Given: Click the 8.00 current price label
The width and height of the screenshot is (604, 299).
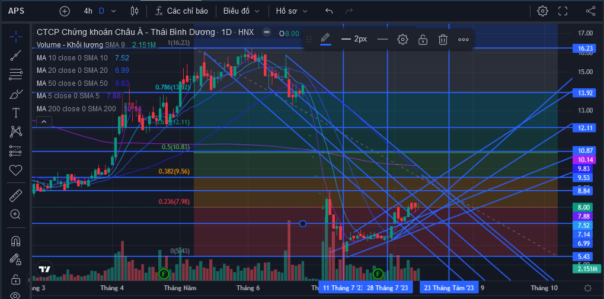Looking at the screenshot, I should [x=585, y=207].
